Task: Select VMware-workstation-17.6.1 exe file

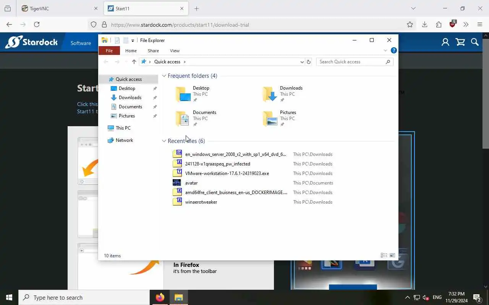Action: pyautogui.click(x=227, y=173)
